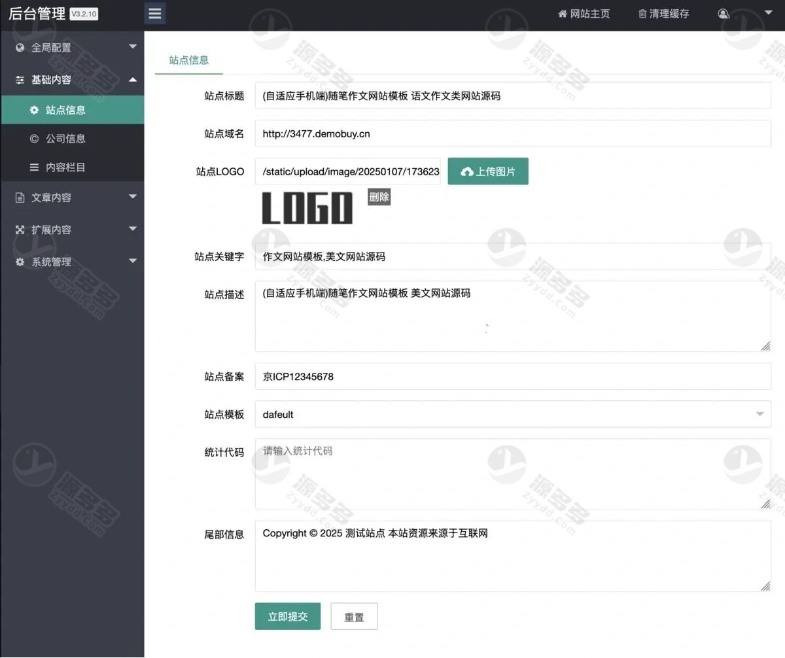Open the 站点模板 dafeult dropdown
The width and height of the screenshot is (785, 658).
(x=513, y=414)
